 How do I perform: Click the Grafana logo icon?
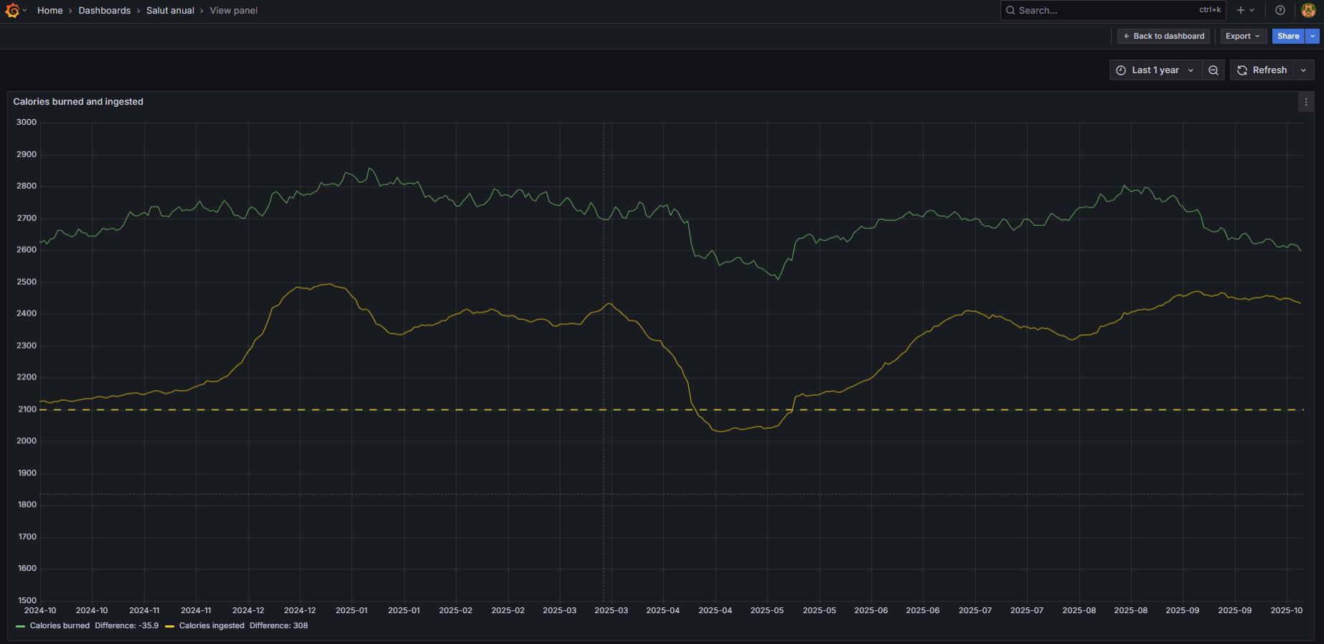(12, 11)
